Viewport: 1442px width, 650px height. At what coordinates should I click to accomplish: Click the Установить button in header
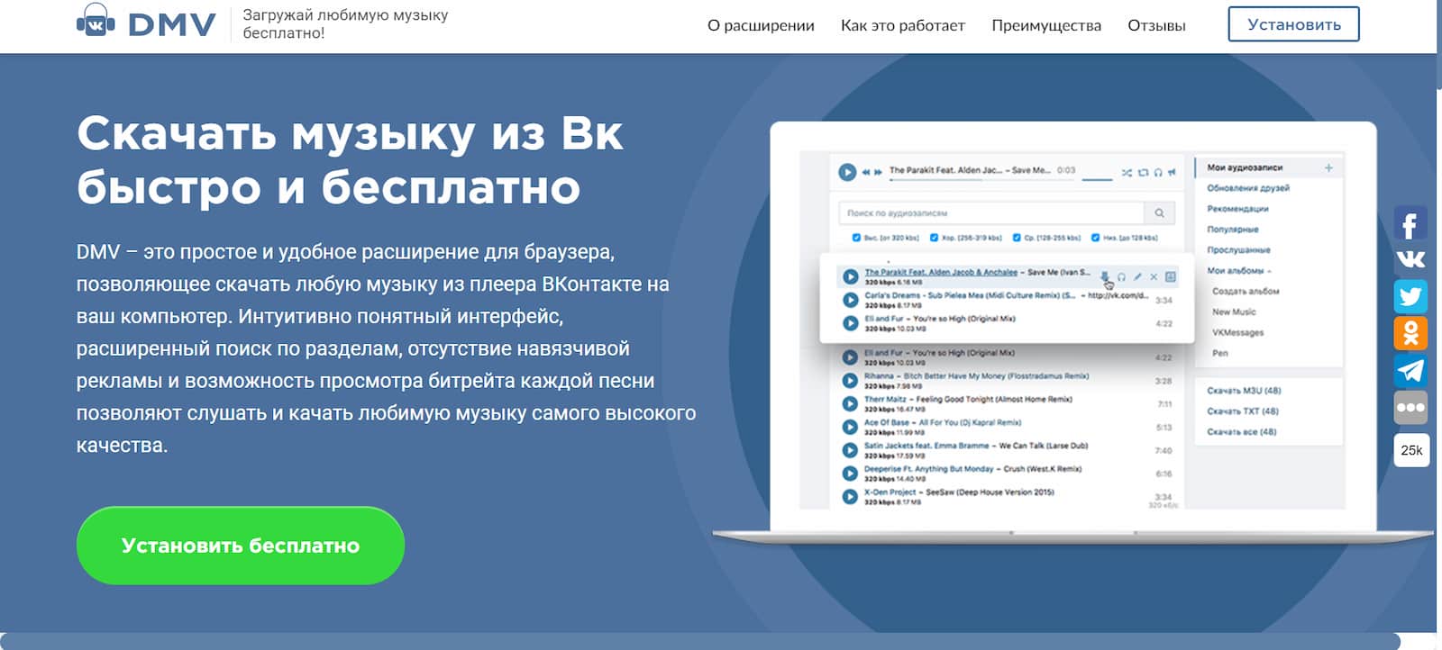coord(1293,24)
